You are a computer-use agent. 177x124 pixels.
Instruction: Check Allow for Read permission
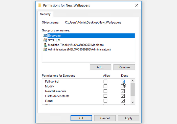click(x=105, y=101)
